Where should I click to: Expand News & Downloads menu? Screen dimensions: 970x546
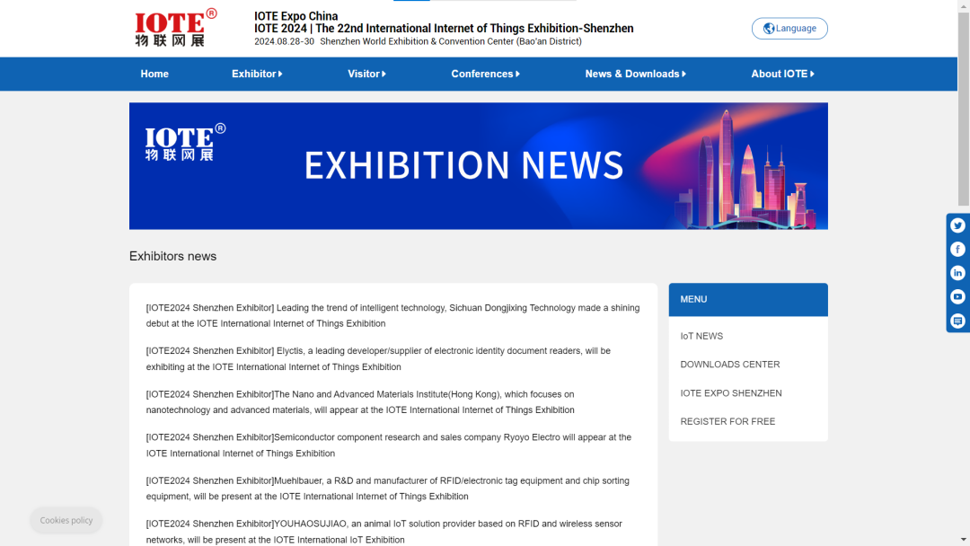[x=635, y=74]
